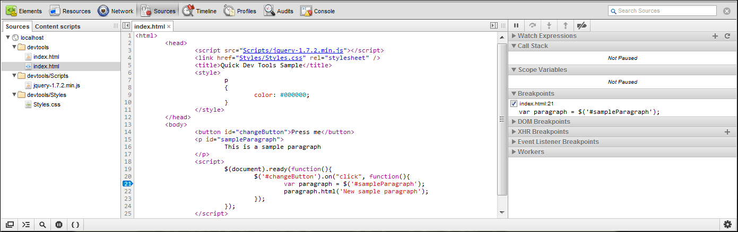Select the Sources panel tab
The width and height of the screenshot is (738, 232).
point(158,11)
